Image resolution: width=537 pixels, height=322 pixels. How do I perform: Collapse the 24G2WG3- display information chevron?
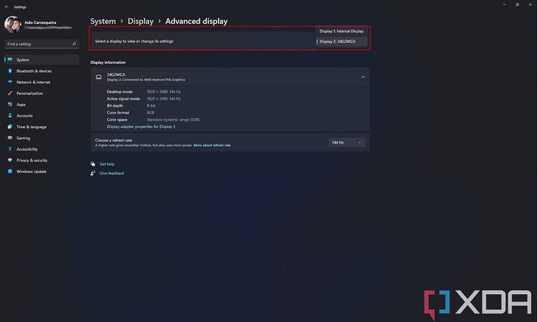click(363, 77)
